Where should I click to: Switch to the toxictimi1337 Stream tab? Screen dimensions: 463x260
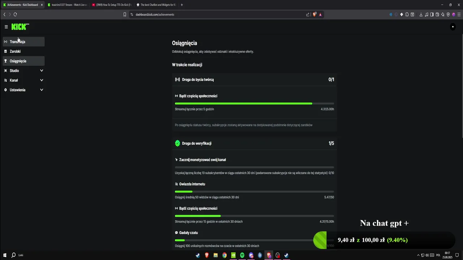point(67,5)
